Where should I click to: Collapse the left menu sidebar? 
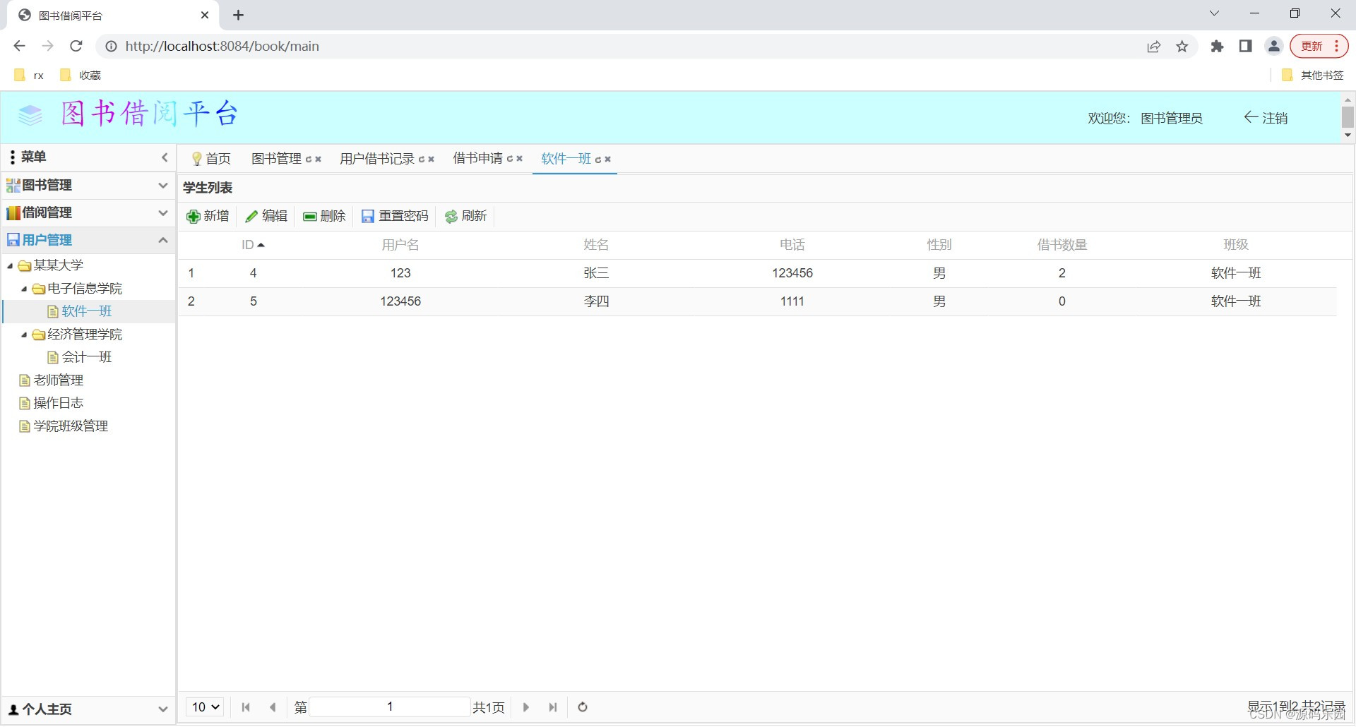pos(165,157)
